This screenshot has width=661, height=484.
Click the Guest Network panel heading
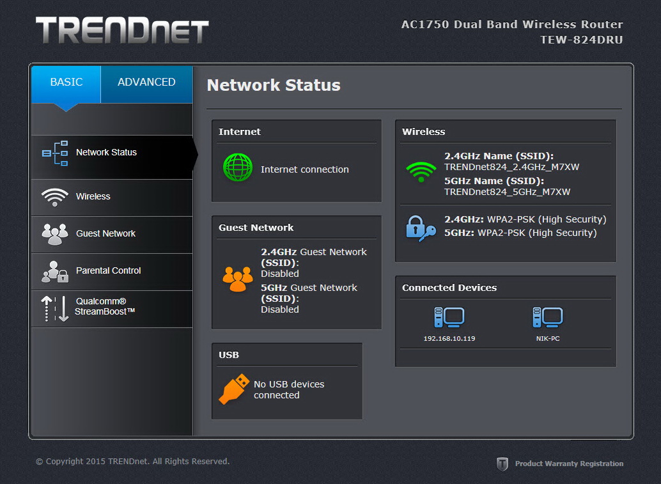click(x=256, y=228)
